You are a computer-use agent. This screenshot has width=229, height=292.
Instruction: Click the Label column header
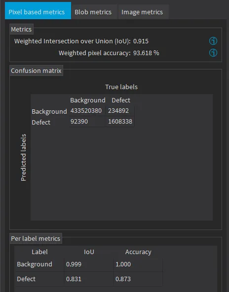click(39, 252)
